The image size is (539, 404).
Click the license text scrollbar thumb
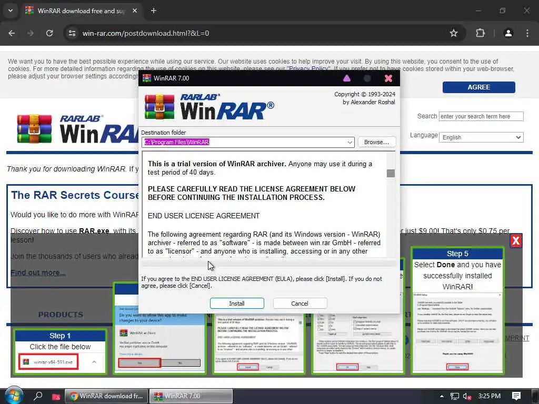point(391,173)
